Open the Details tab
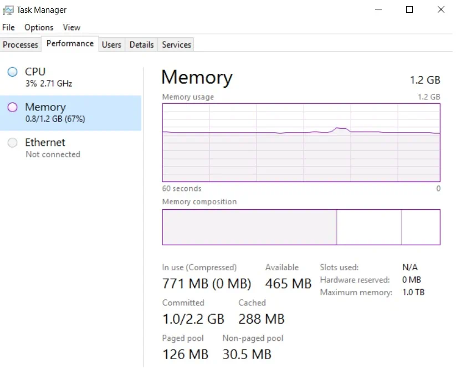The height and width of the screenshot is (373, 456). coord(141,44)
